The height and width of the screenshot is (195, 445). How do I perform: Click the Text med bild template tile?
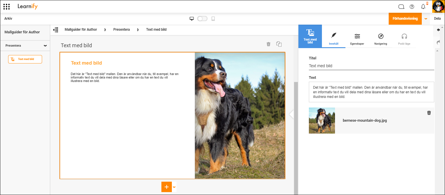(310, 36)
